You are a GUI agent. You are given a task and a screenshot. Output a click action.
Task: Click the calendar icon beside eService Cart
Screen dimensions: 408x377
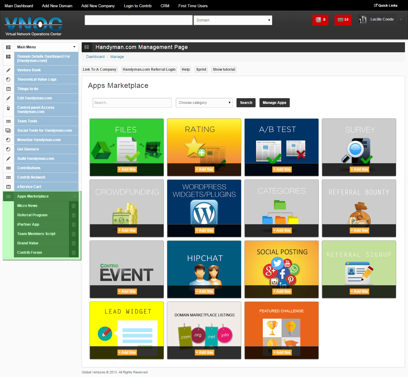8,187
